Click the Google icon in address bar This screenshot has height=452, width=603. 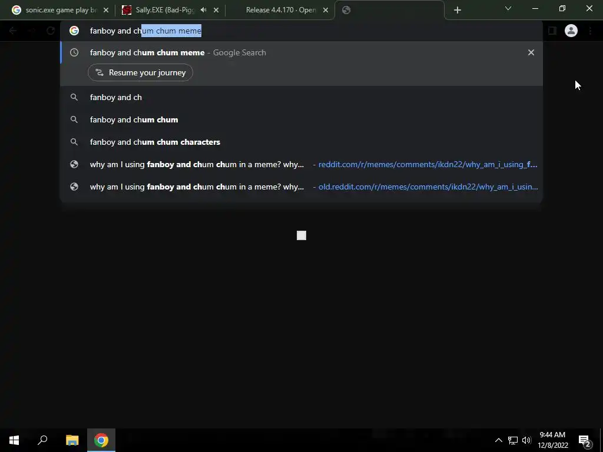tap(74, 31)
